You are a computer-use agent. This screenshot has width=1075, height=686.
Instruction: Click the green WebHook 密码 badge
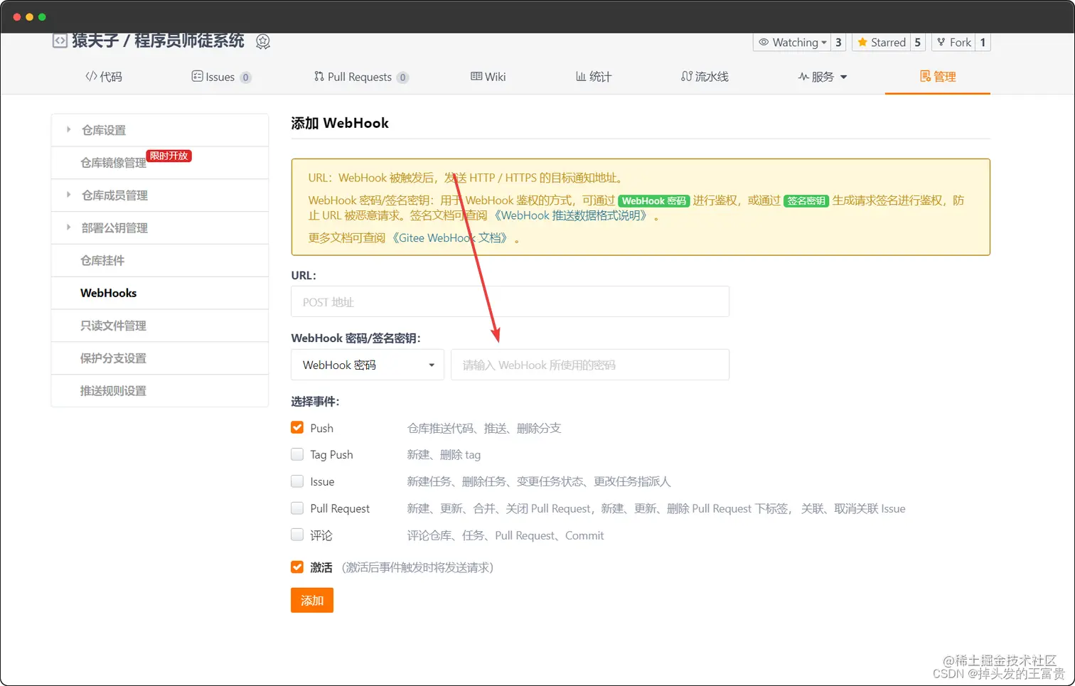(x=654, y=201)
